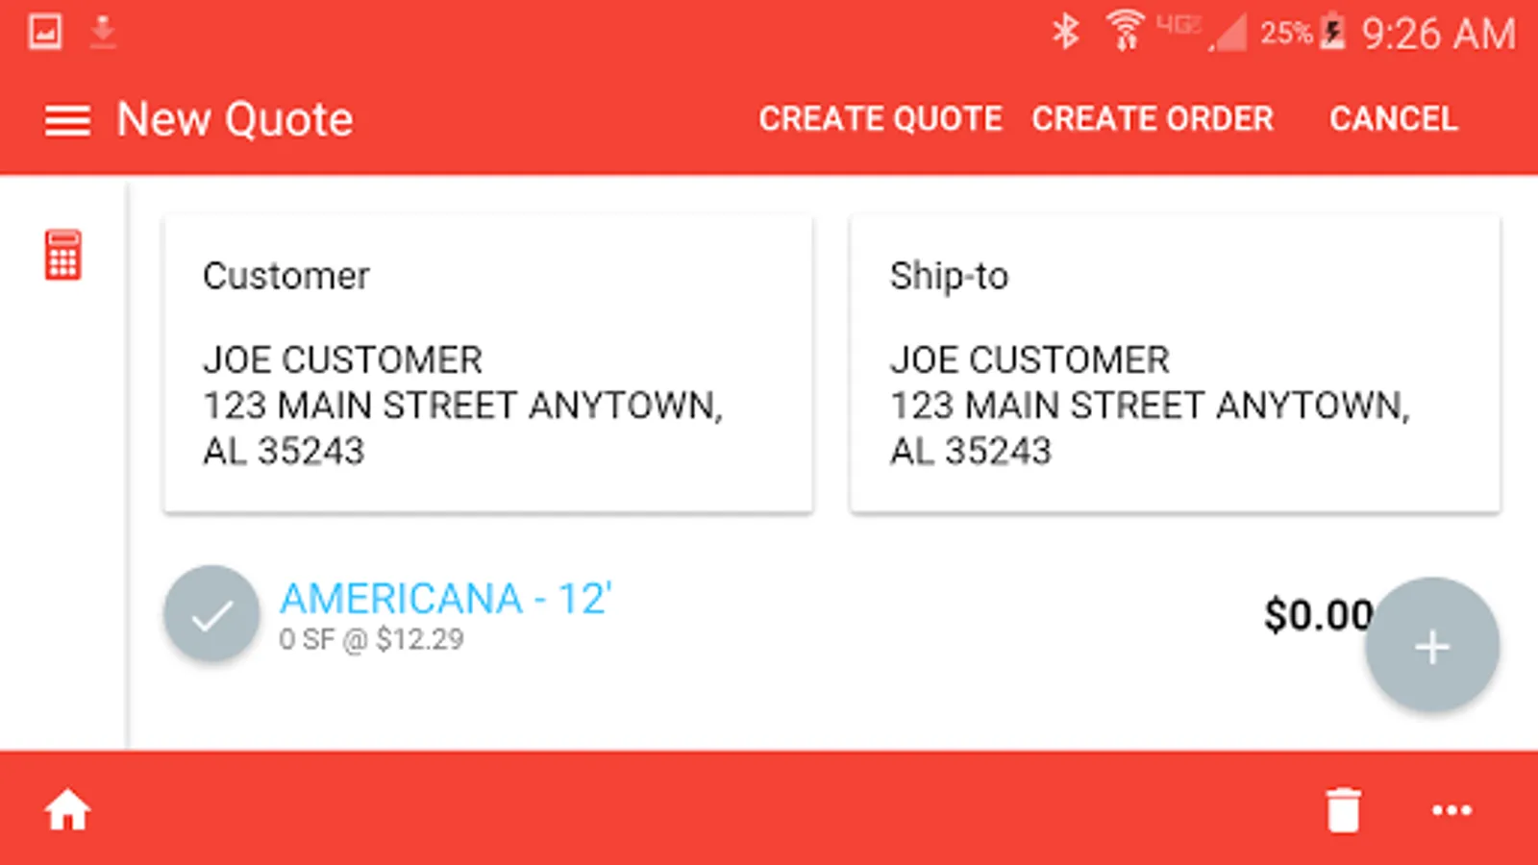1538x865 pixels.
Task: Open the three-dot overflow menu
Action: (x=1451, y=810)
